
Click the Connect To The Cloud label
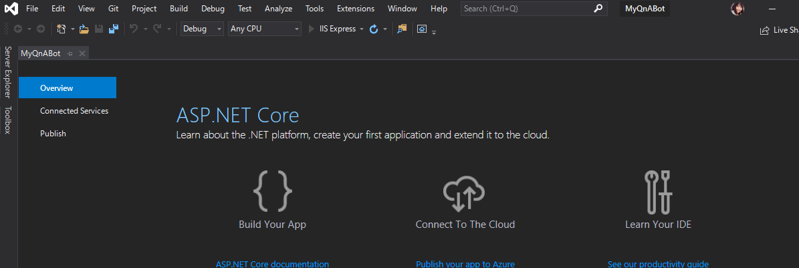465,224
